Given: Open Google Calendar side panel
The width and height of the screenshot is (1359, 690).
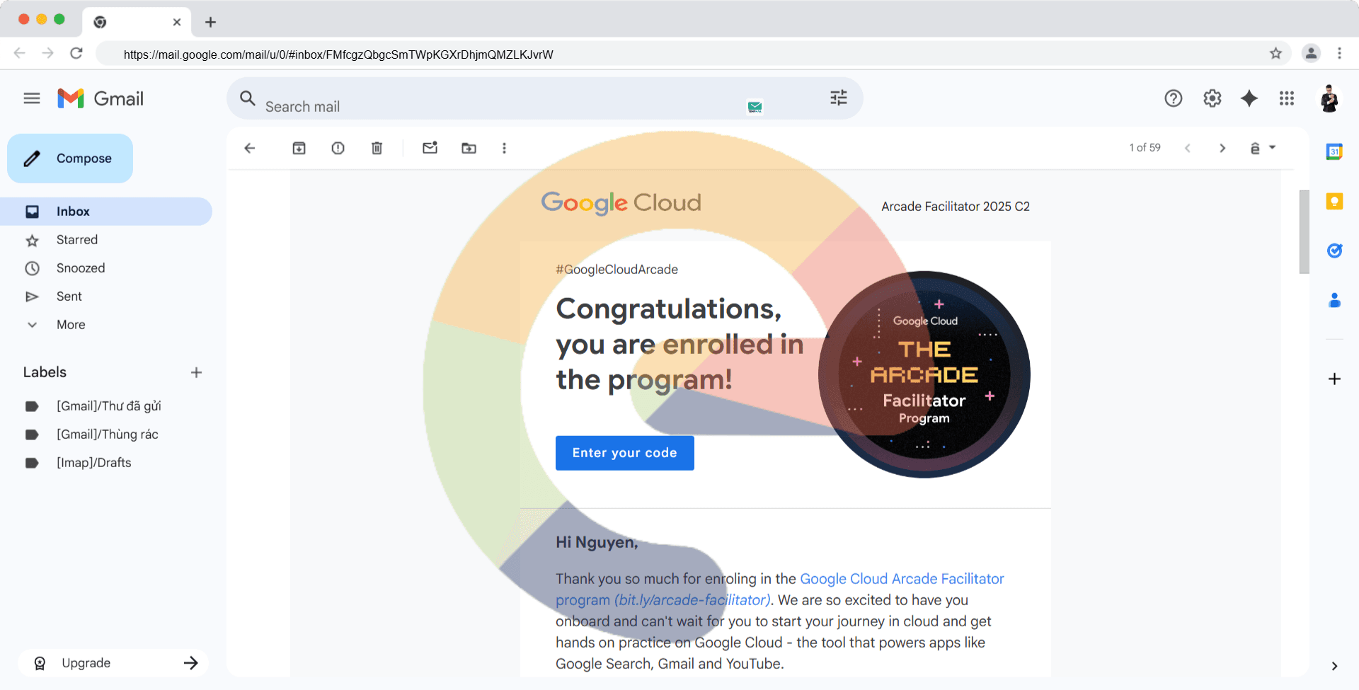Looking at the screenshot, I should click(x=1334, y=151).
